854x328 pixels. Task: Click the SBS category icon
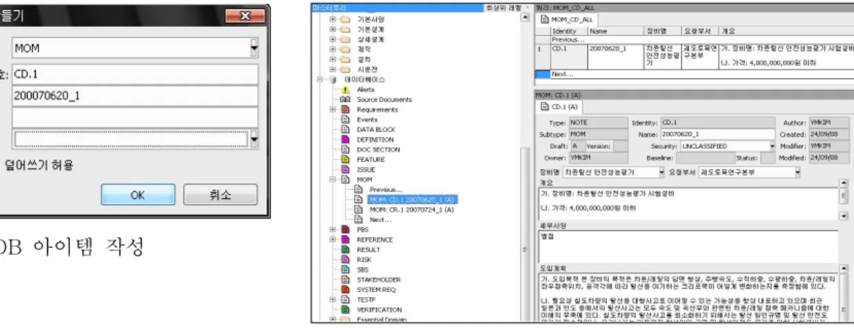tap(346, 270)
